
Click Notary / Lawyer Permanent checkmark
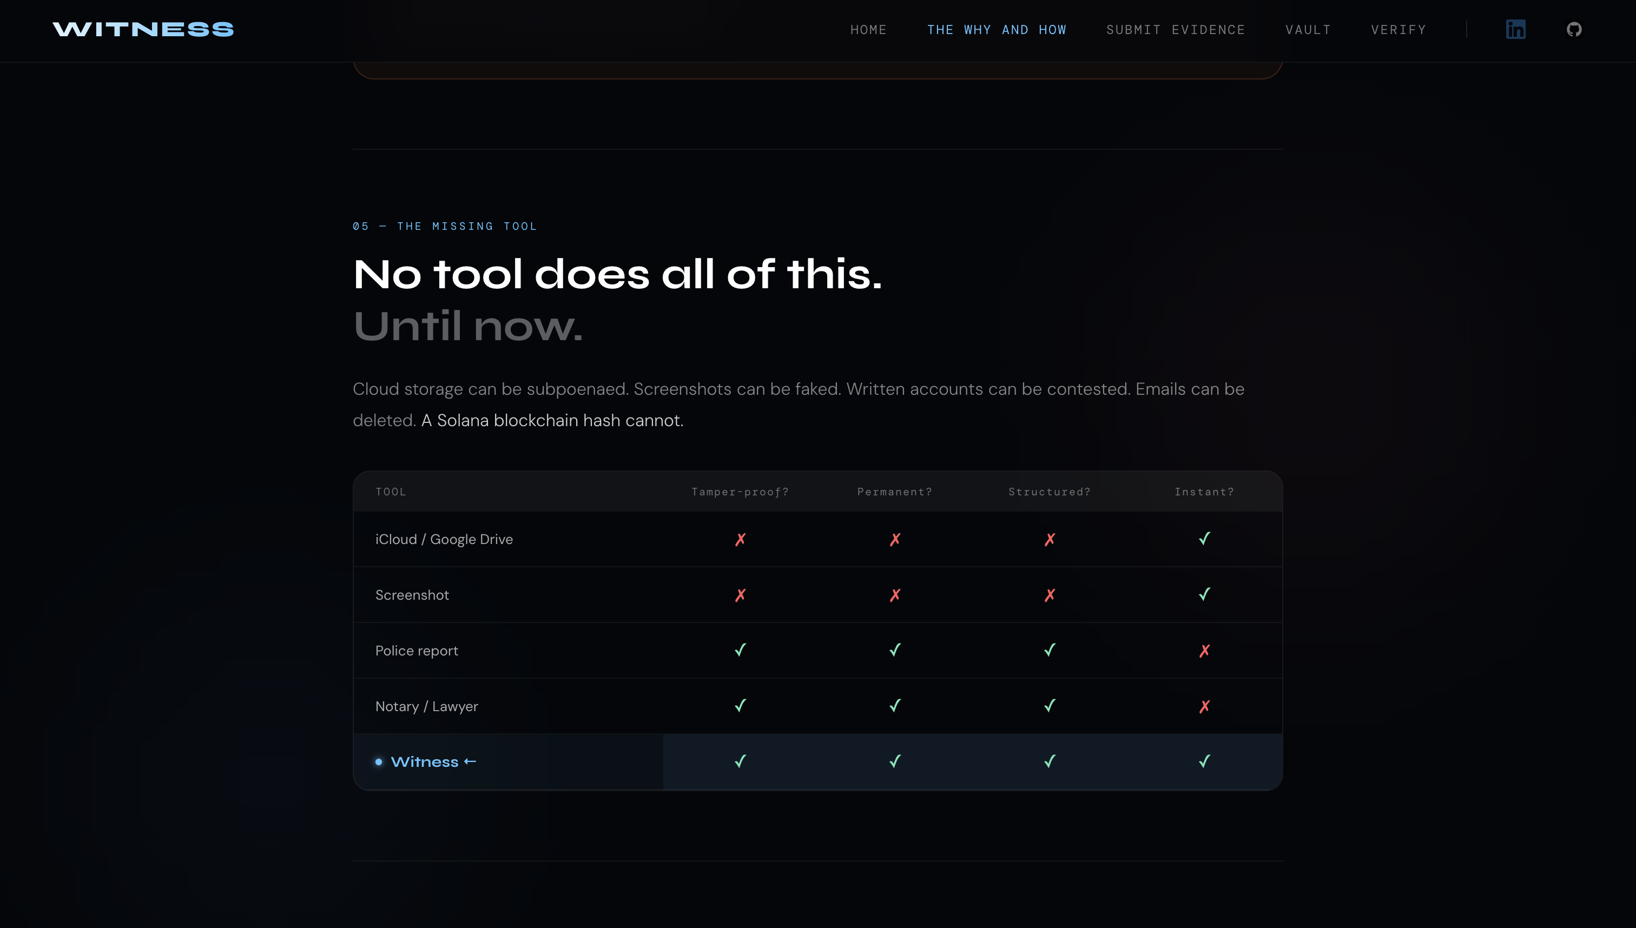click(895, 706)
